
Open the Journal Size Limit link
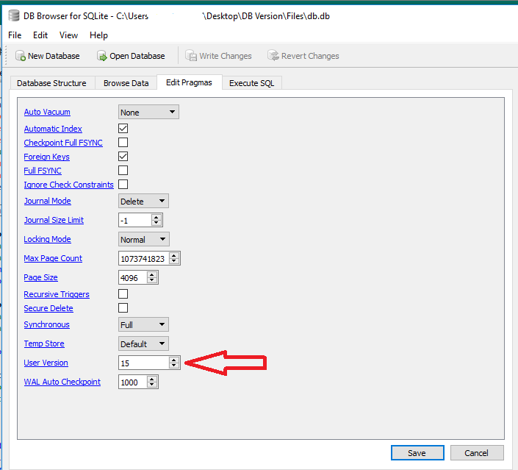click(54, 220)
